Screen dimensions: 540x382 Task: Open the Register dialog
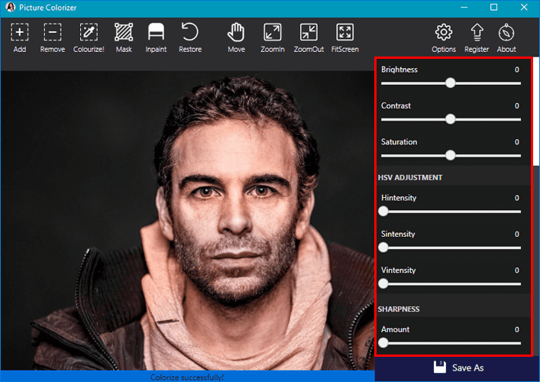[x=477, y=37]
